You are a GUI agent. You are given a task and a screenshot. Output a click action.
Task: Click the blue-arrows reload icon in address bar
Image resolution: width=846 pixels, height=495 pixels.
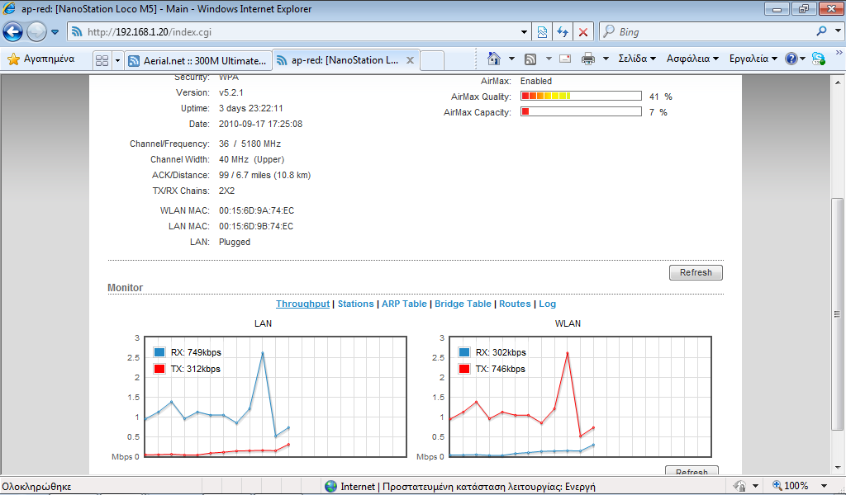(563, 32)
